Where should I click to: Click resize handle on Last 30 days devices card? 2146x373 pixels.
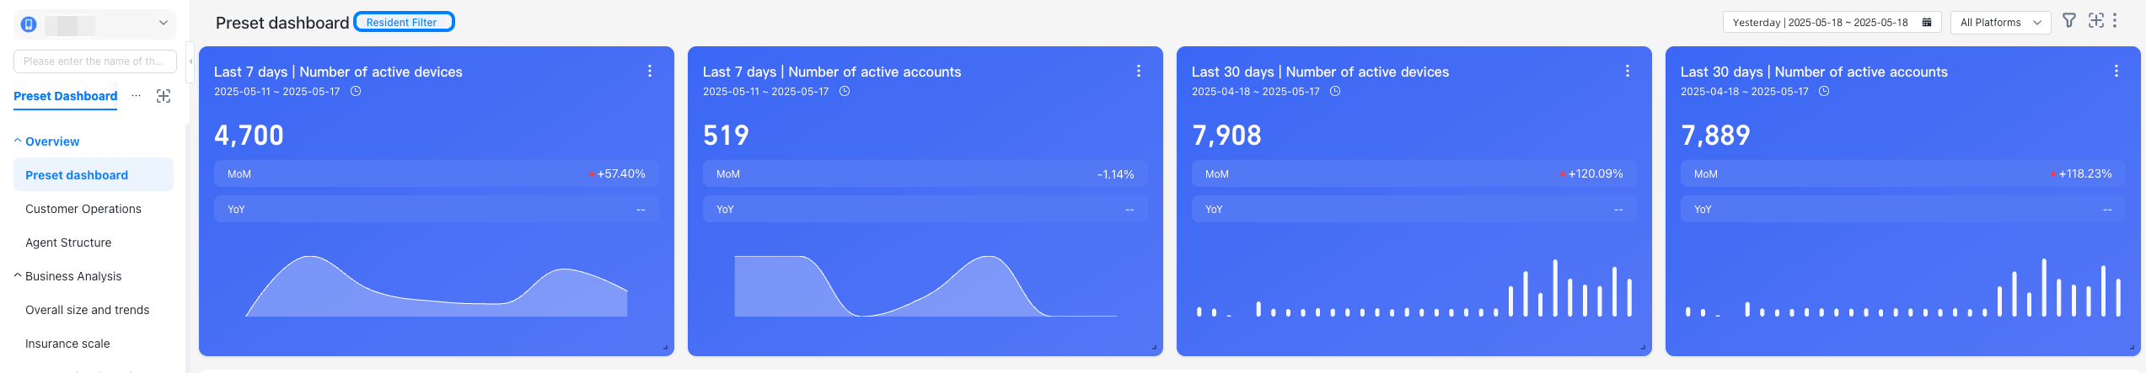click(1644, 347)
